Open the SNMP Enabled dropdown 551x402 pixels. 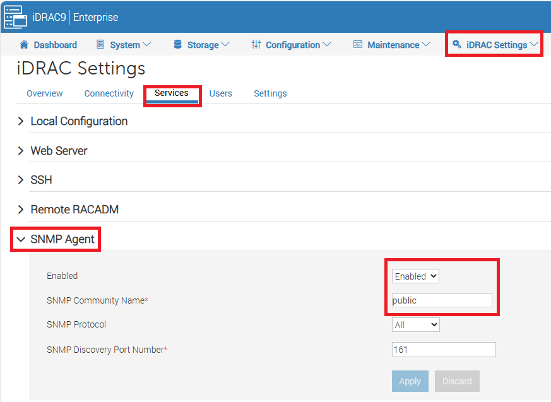tap(415, 276)
